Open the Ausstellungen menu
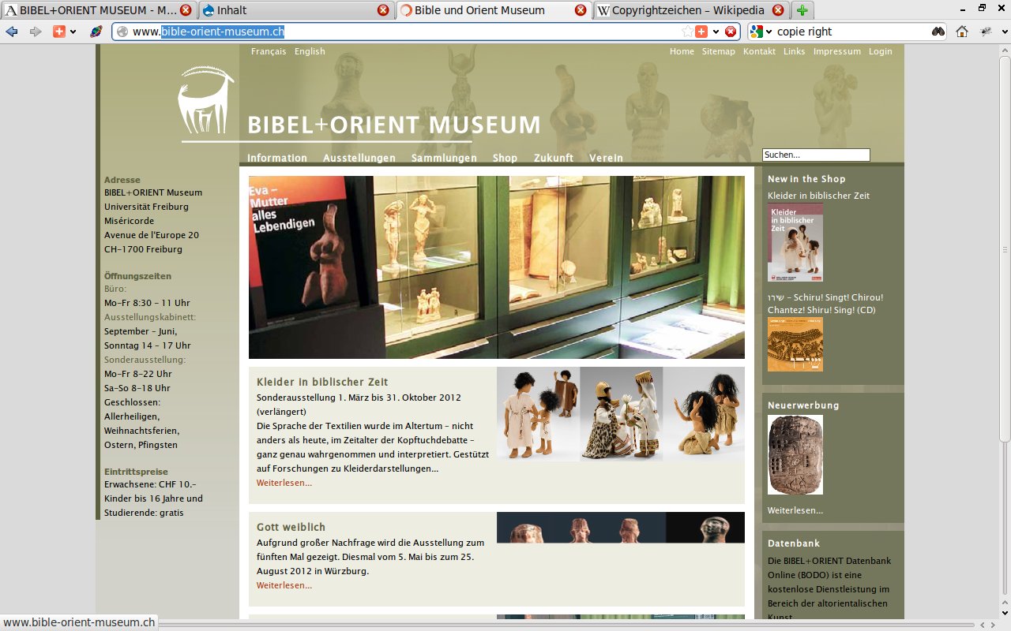The width and height of the screenshot is (1011, 631). [359, 158]
